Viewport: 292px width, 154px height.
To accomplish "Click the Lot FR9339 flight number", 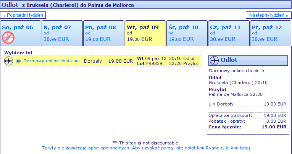I will (x=150, y=63).
